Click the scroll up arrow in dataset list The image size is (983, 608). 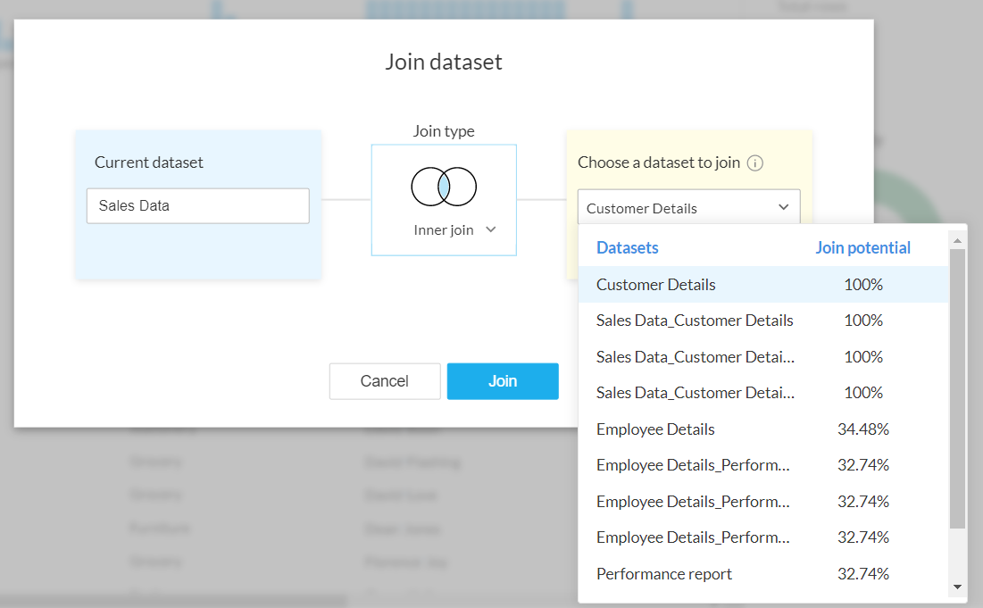pos(957,241)
